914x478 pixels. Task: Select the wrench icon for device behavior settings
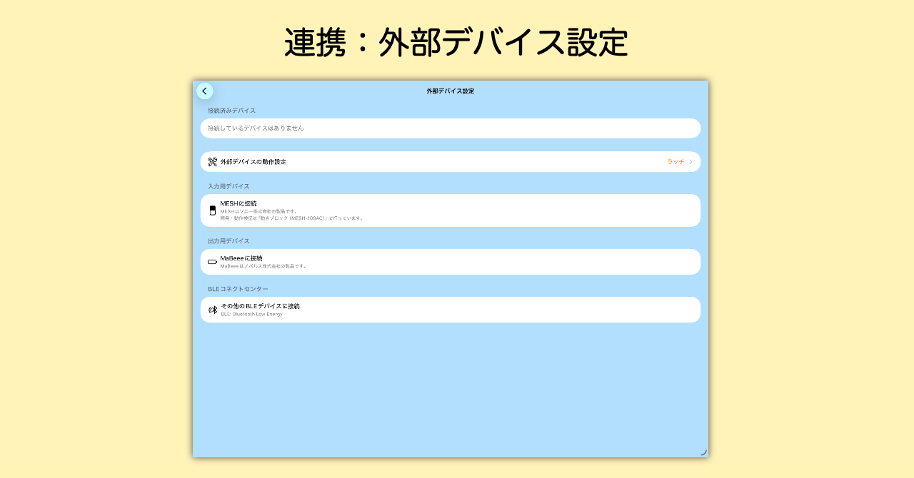tap(212, 161)
